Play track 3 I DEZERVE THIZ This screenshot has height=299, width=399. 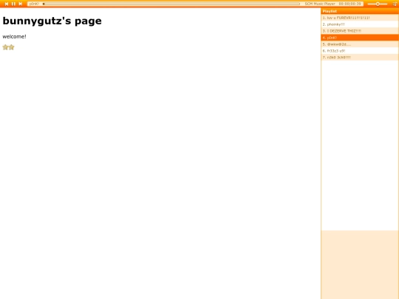tap(360, 31)
